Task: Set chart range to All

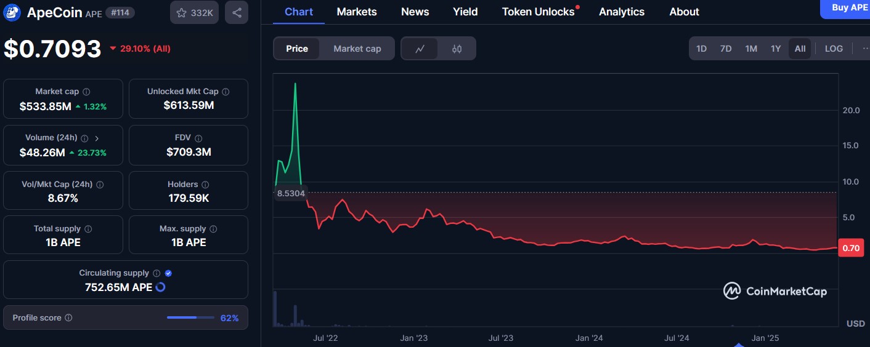Action: 800,49
